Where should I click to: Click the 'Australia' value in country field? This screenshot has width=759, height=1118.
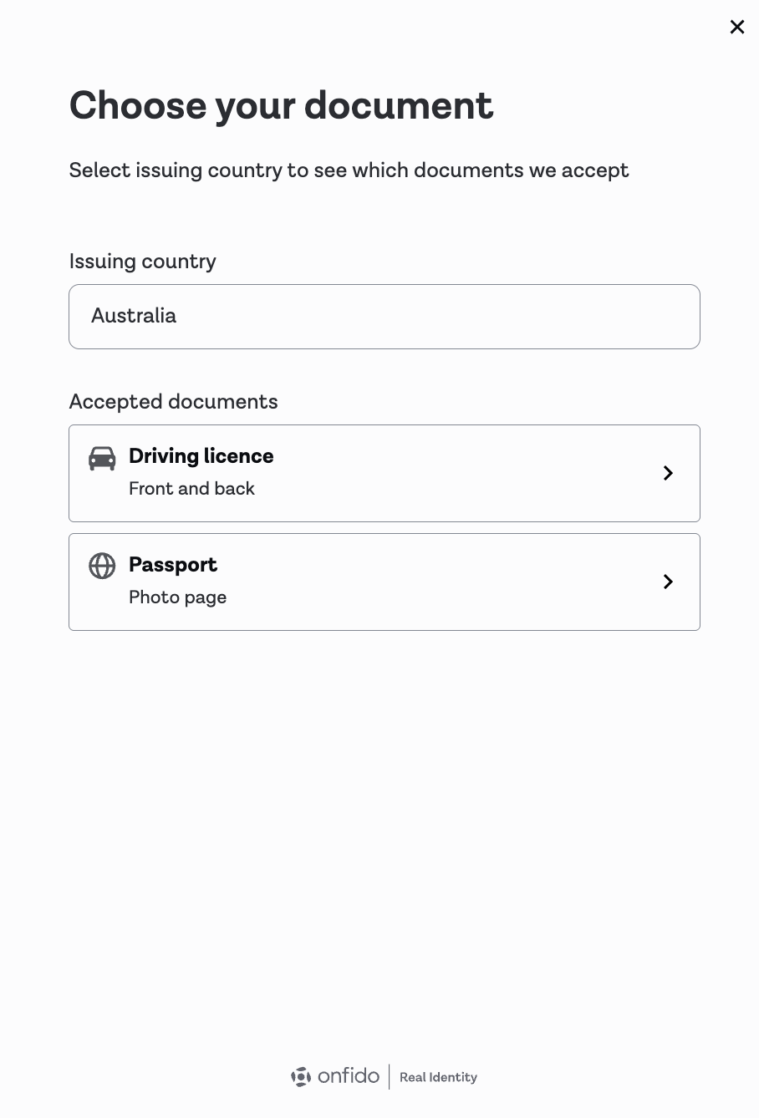(134, 316)
